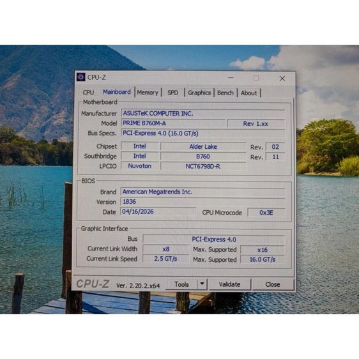The height and width of the screenshot is (359, 359).
Task: Click max supported speed 16.0 GT/s
Action: click(263, 259)
